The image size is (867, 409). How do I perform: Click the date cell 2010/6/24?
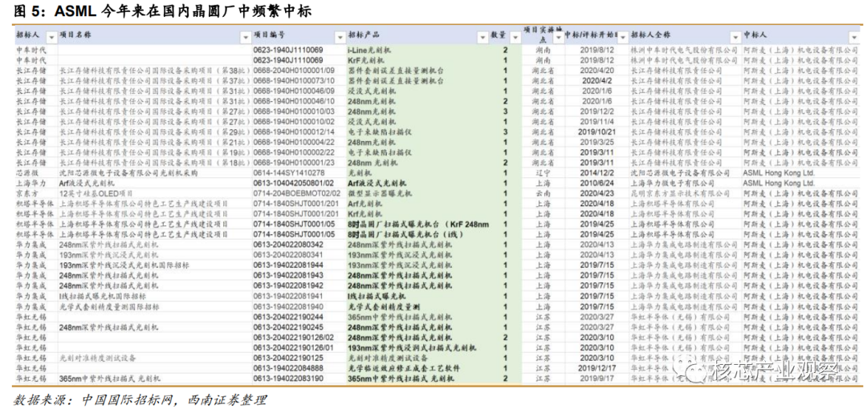click(x=597, y=182)
